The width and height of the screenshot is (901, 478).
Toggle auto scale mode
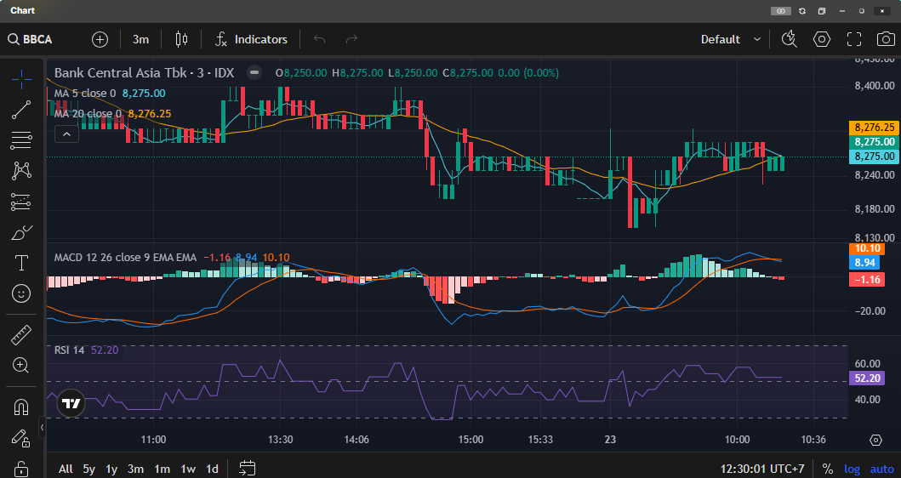point(882,469)
